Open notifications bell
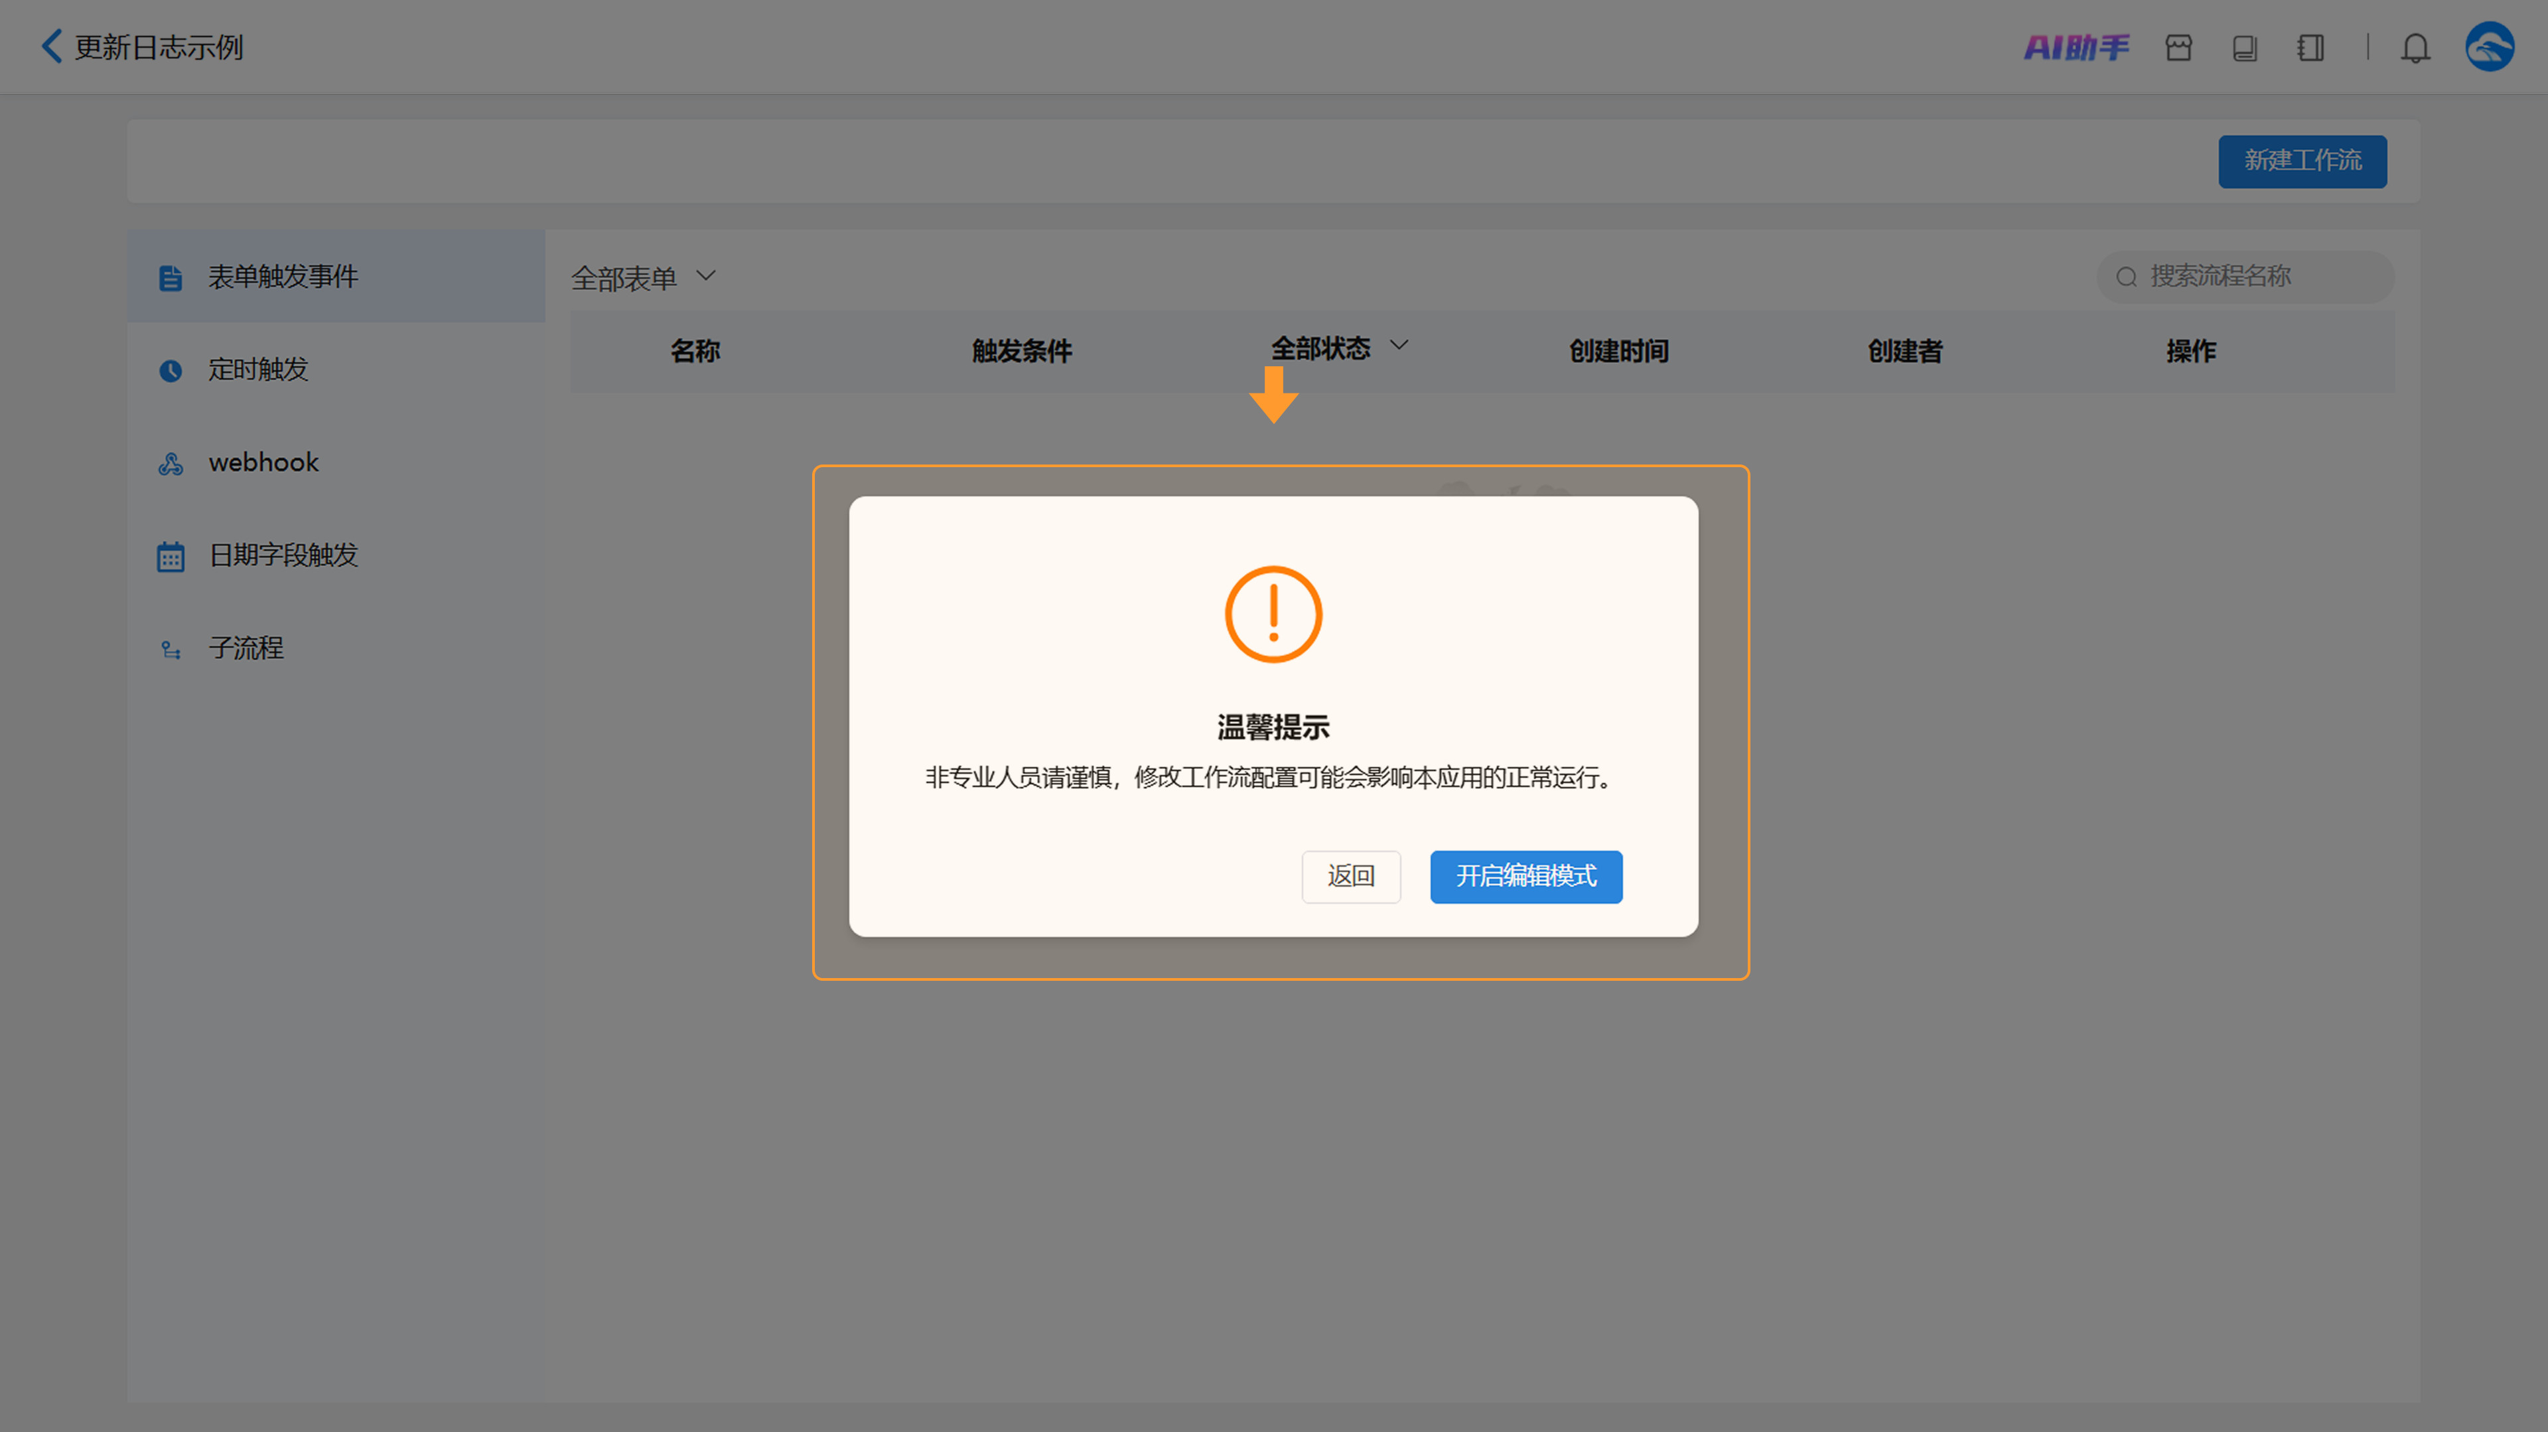The height and width of the screenshot is (1432, 2548). 2415,48
